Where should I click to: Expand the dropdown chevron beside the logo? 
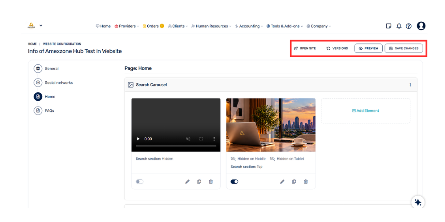[41, 25]
